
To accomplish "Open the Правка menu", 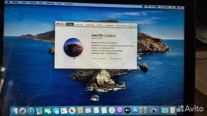I will pos(33,3).
